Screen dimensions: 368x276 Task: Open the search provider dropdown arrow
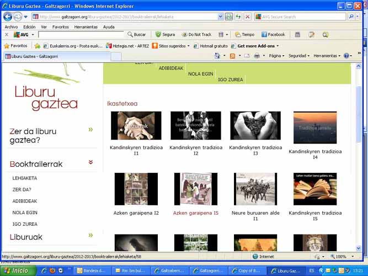tap(358, 17)
